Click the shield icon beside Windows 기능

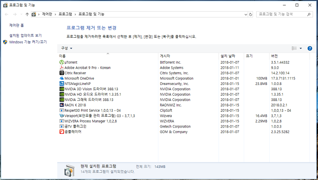tap(5, 42)
